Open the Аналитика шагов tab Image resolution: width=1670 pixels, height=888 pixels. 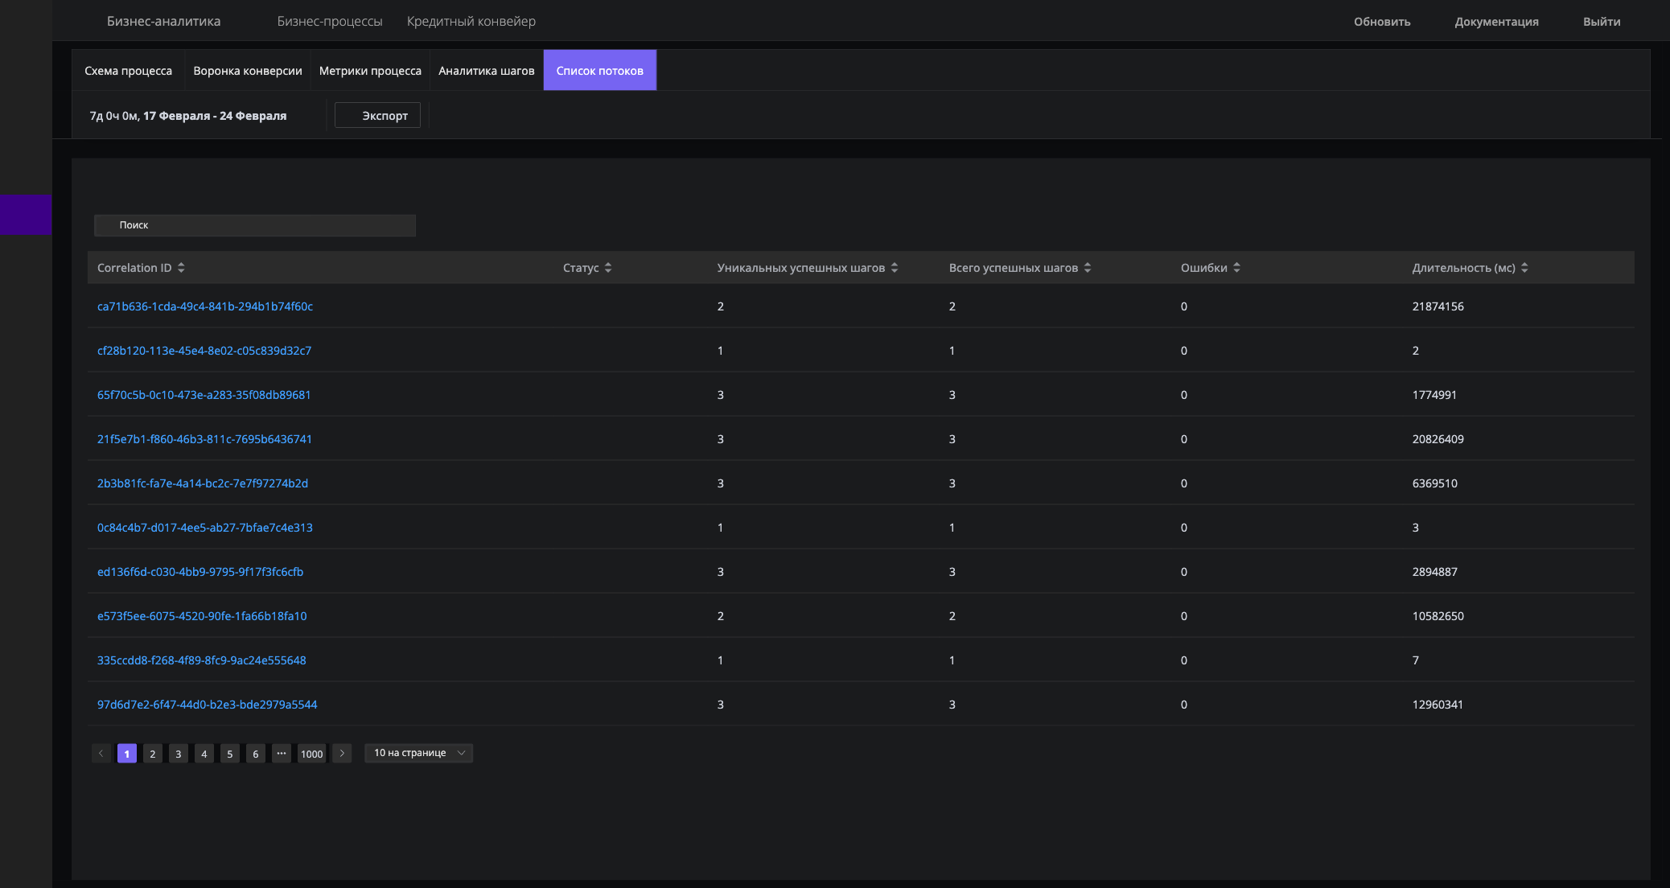pyautogui.click(x=486, y=71)
